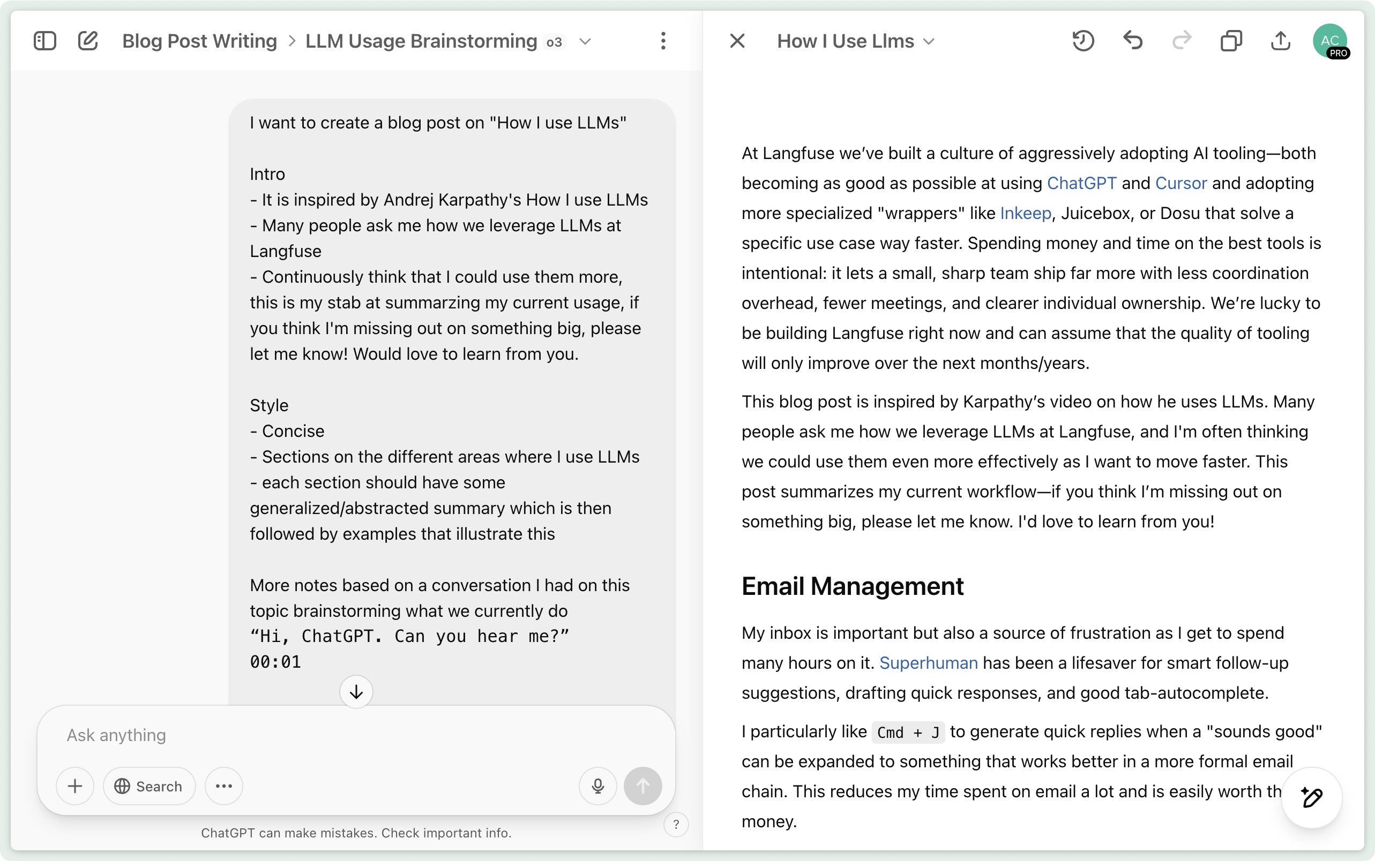Open the AC profile avatar menu
Image resolution: width=1375 pixels, height=861 pixels.
[x=1329, y=41]
